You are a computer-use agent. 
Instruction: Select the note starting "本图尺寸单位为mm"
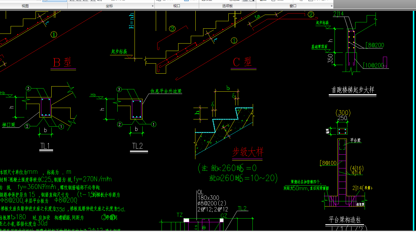click(x=36, y=172)
